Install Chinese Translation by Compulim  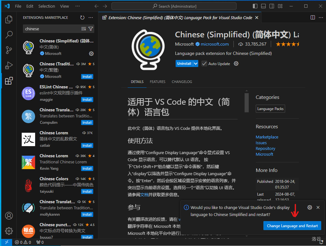coord(87,123)
